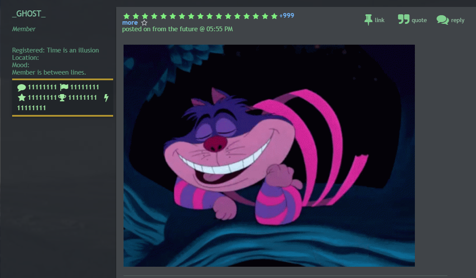Click the 'link' text label
Screen dimensions: 476x278
pos(379,20)
